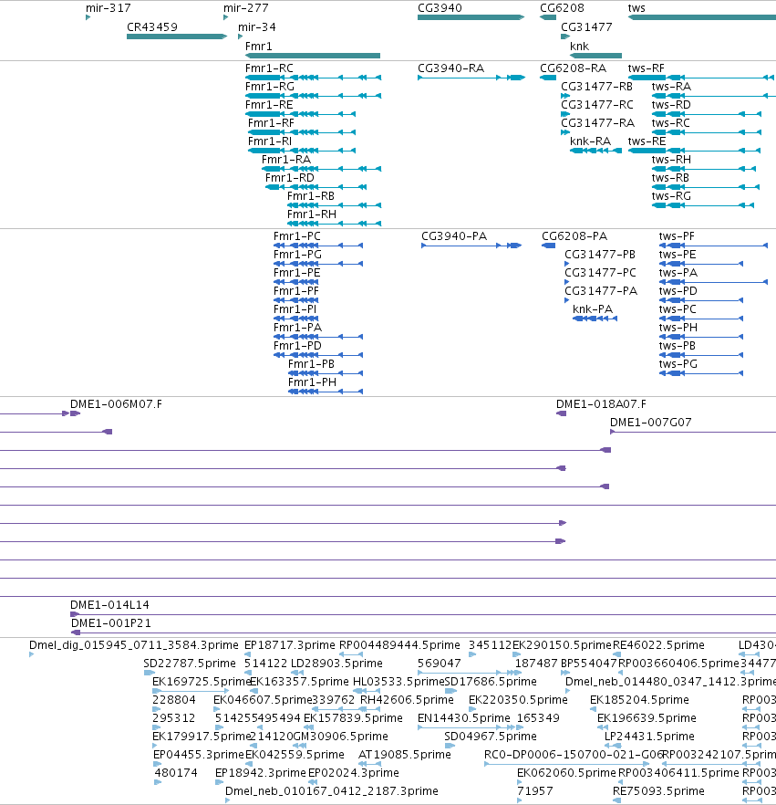This screenshot has height=805, width=776.
Task: Click the mir-277 gene marker
Action: (x=225, y=17)
